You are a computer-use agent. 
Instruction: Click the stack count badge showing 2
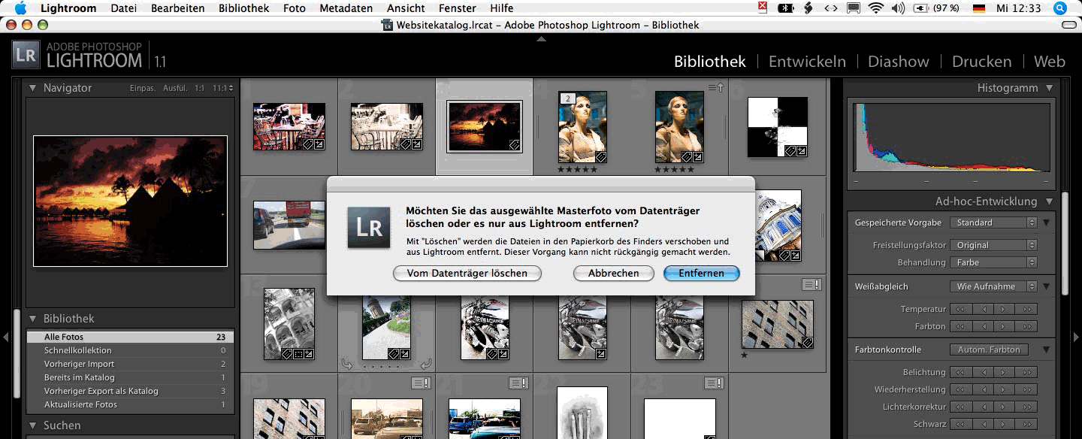pyautogui.click(x=568, y=98)
